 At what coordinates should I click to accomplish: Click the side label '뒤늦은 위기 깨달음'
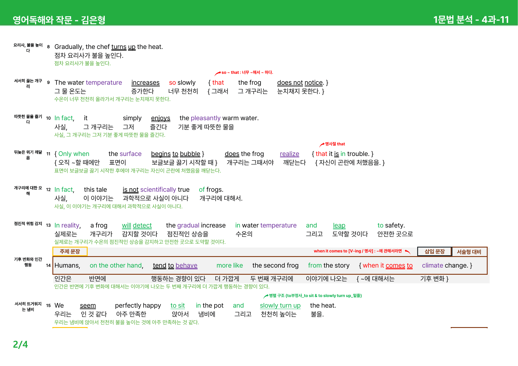(28, 155)
